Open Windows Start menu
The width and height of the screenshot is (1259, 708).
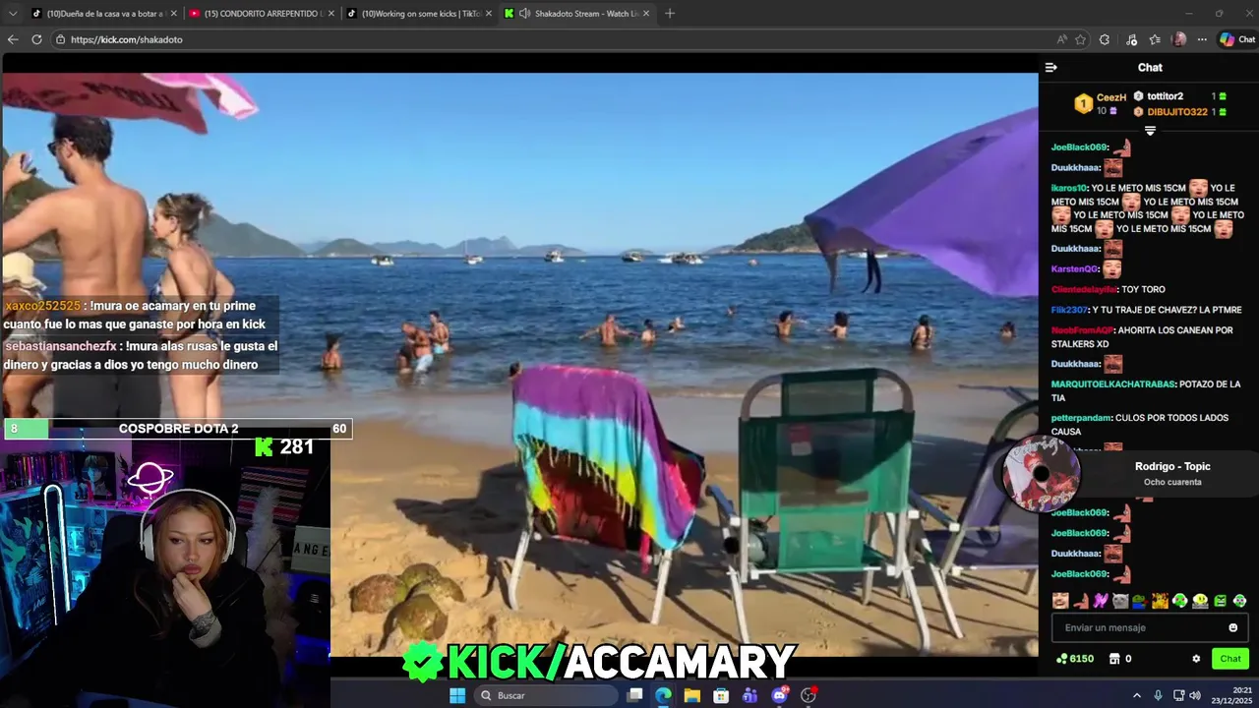(457, 695)
